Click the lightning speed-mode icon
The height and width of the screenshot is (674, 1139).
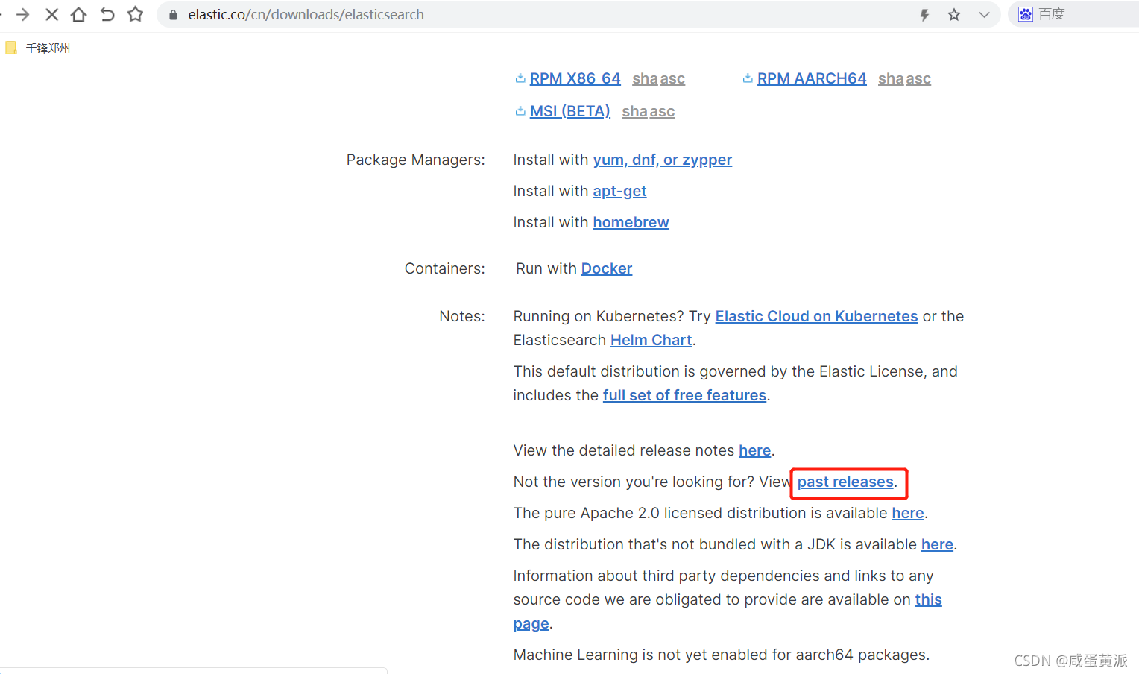click(924, 15)
